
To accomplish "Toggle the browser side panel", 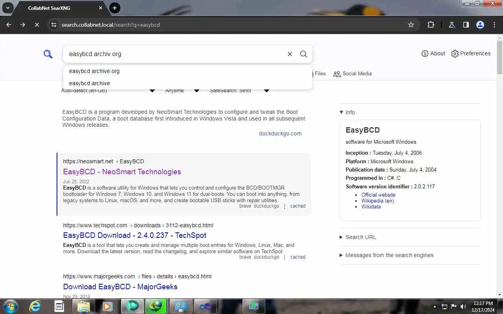I will 466,25.
